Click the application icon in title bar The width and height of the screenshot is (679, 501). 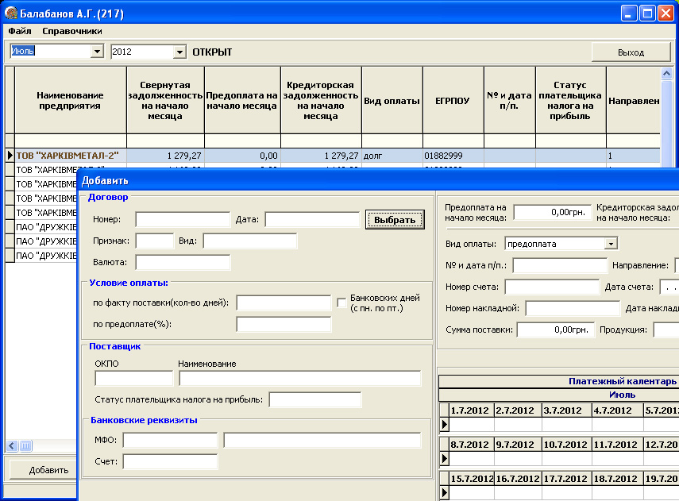11,13
